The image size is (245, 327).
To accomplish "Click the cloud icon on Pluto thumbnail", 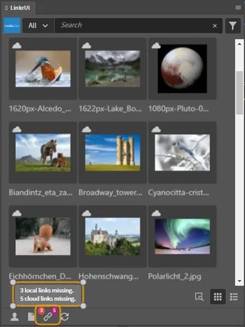I will tap(156, 46).
